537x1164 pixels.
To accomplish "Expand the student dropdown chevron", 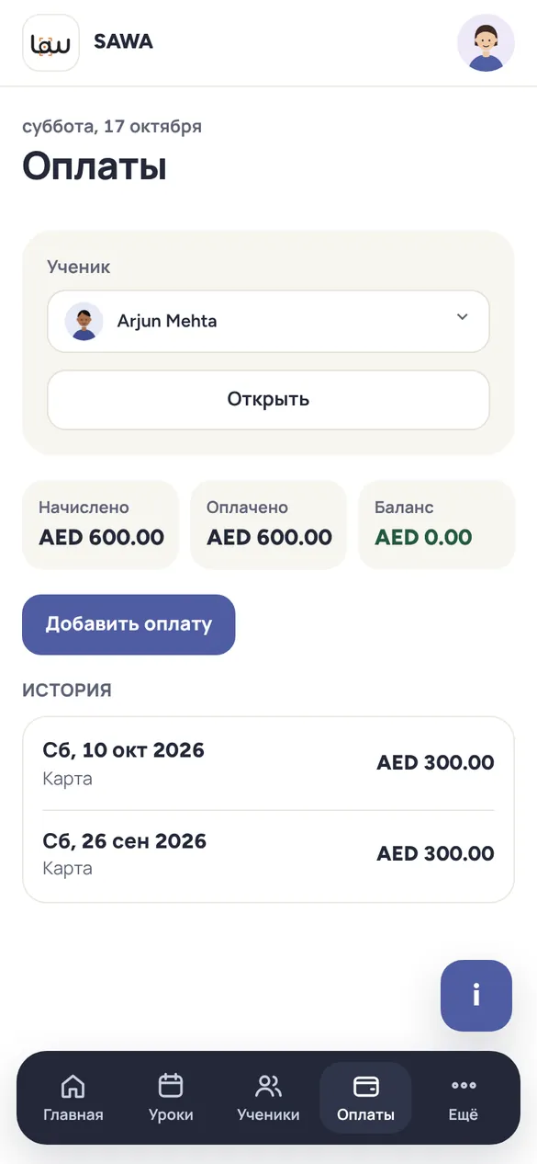I will [462, 317].
